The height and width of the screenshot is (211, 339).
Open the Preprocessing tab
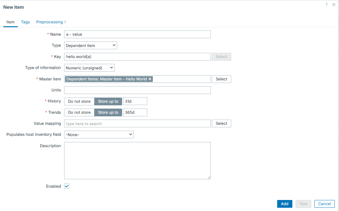pos(50,22)
